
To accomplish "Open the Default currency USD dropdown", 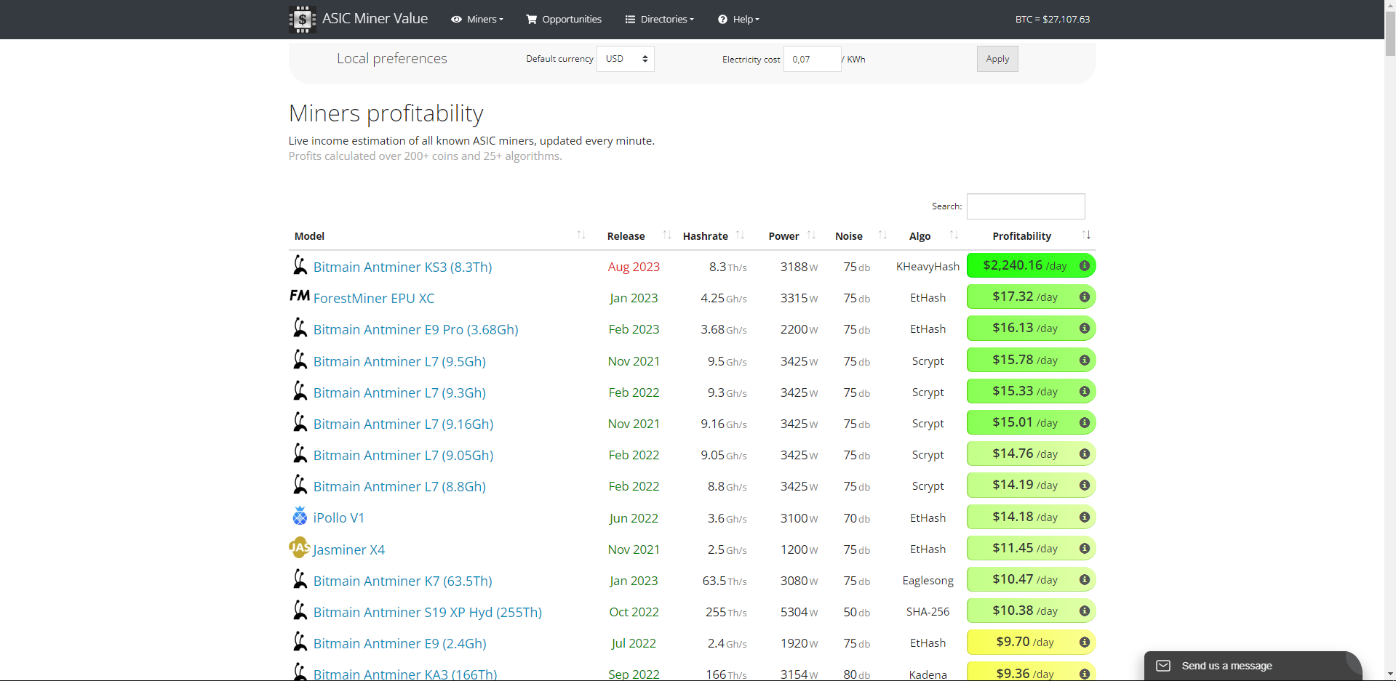I will [626, 59].
